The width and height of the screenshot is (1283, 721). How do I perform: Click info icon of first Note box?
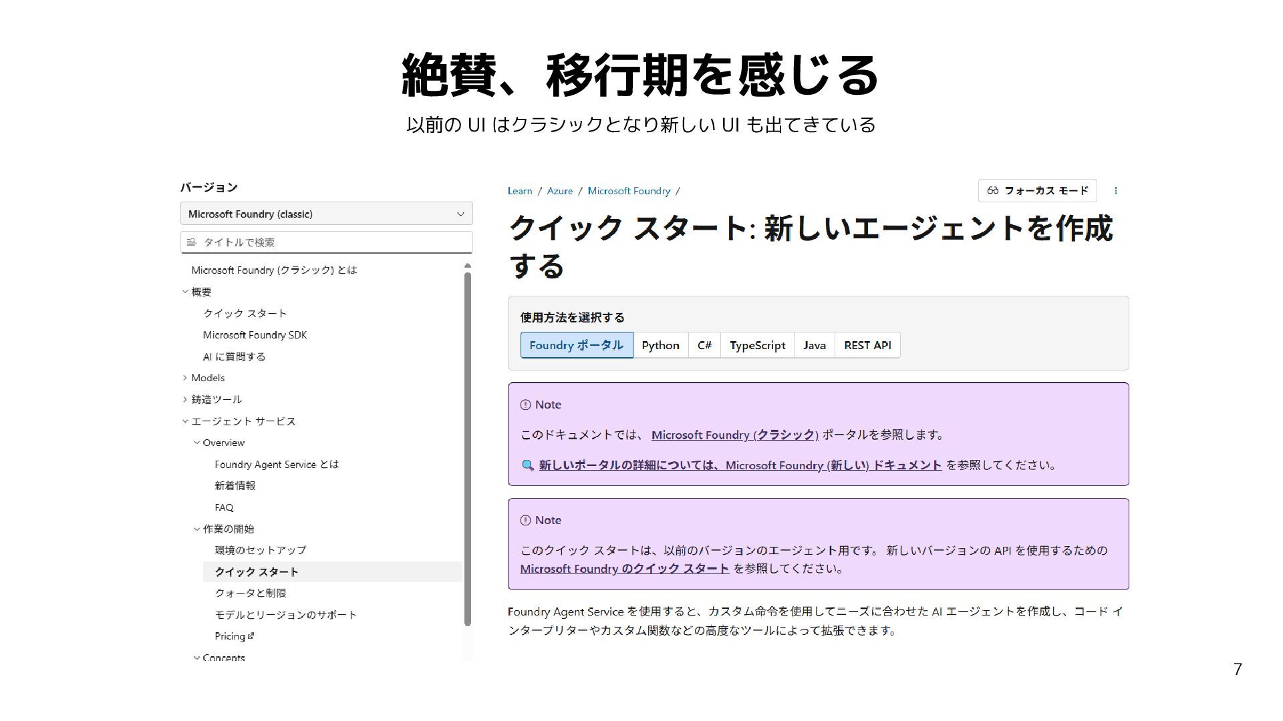(x=525, y=405)
